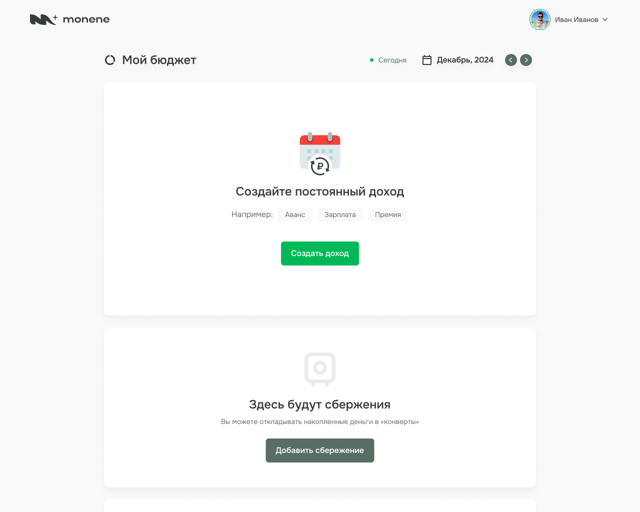Go to next month arrow

pos(526,60)
